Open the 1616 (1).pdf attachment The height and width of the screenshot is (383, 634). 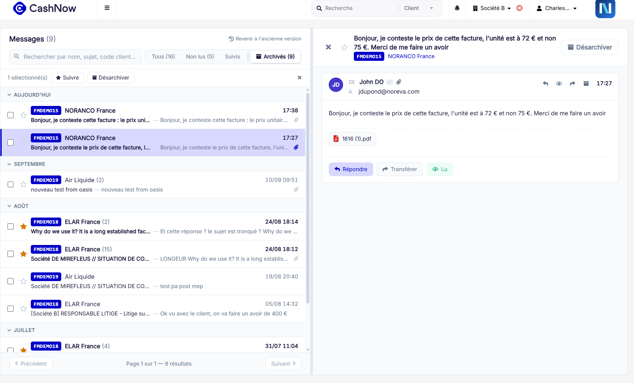click(352, 139)
